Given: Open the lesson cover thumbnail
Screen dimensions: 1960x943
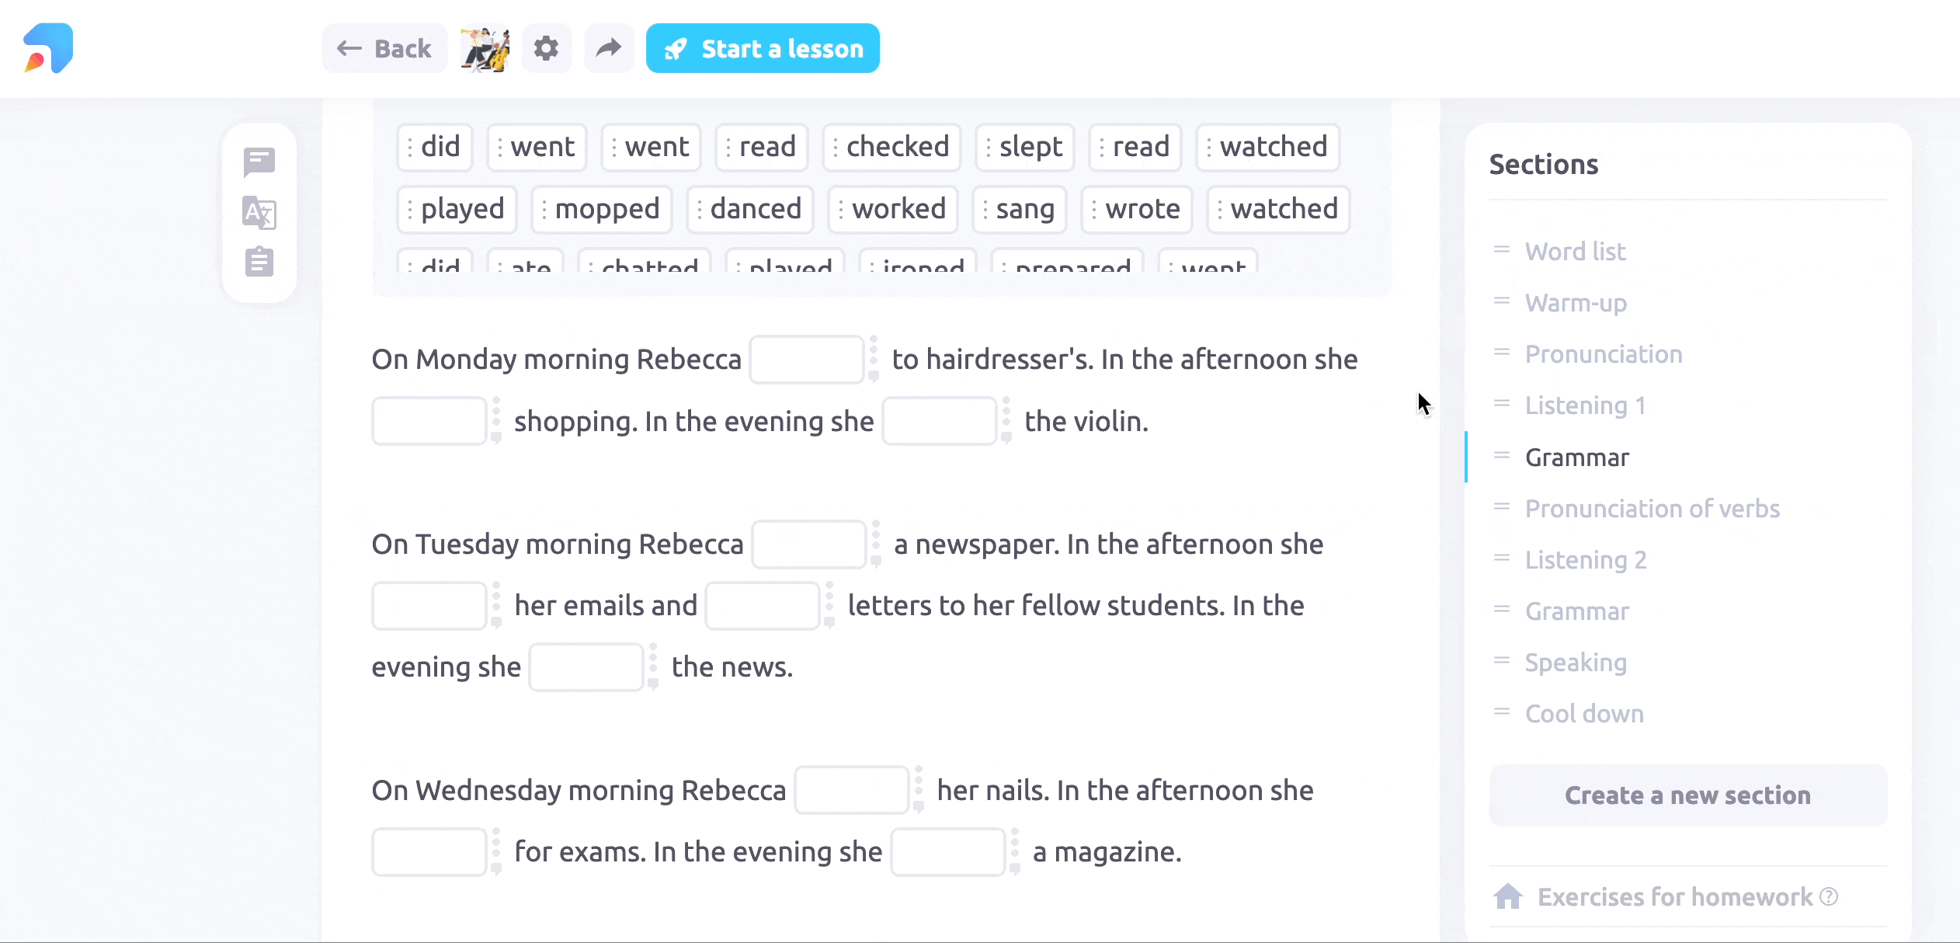Looking at the screenshot, I should tap(485, 49).
